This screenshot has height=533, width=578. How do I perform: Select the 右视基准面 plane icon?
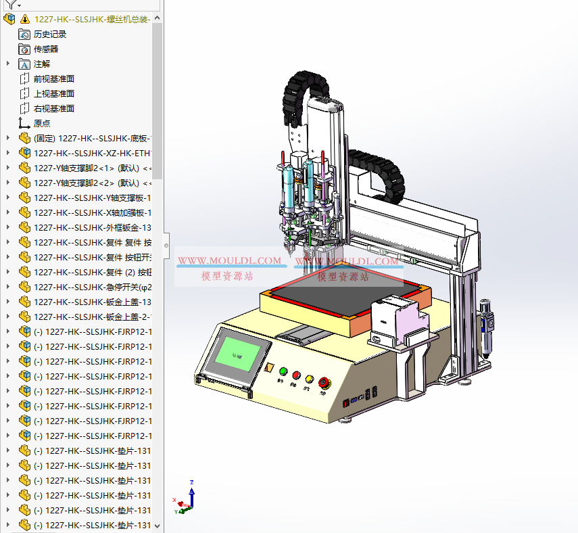coord(24,108)
